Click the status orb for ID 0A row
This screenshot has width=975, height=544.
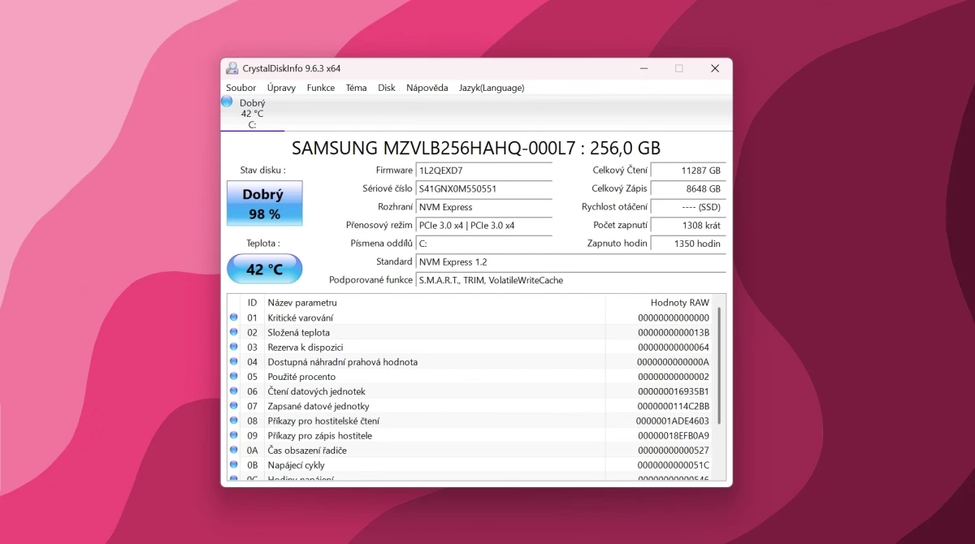[x=234, y=450]
